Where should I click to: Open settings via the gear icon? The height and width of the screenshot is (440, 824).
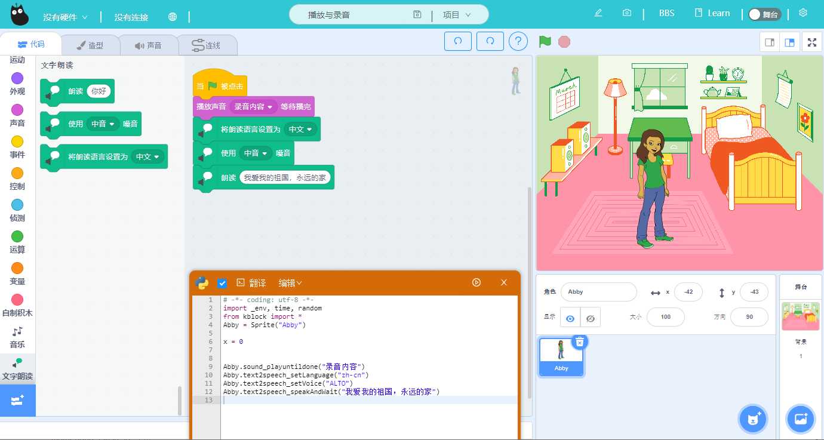click(803, 13)
